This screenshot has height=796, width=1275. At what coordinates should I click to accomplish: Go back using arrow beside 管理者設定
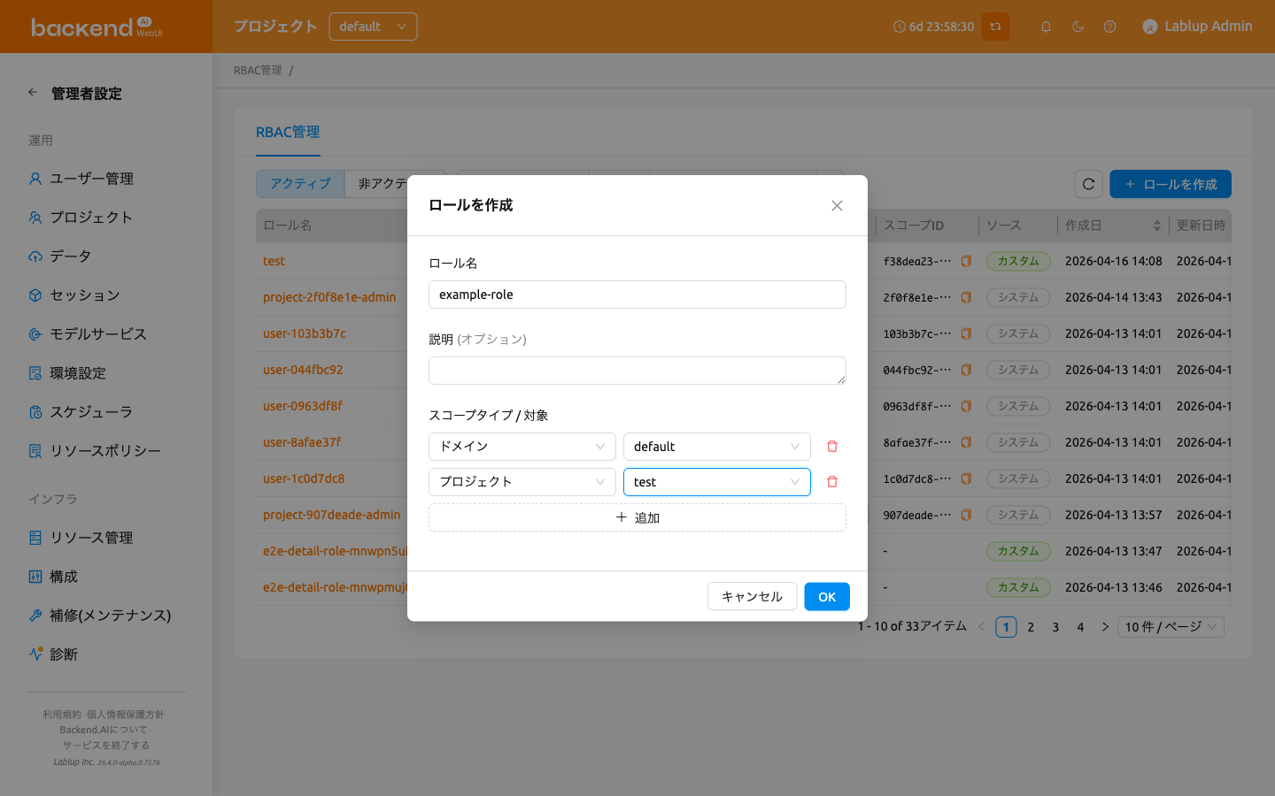tap(33, 92)
